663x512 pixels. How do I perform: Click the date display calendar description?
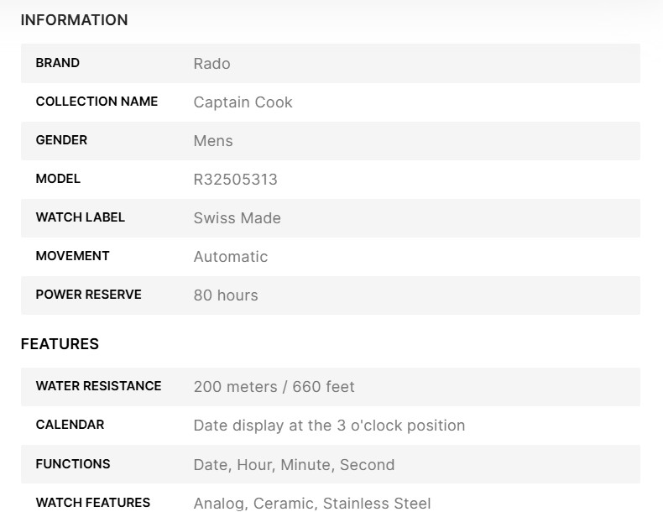[x=329, y=426]
